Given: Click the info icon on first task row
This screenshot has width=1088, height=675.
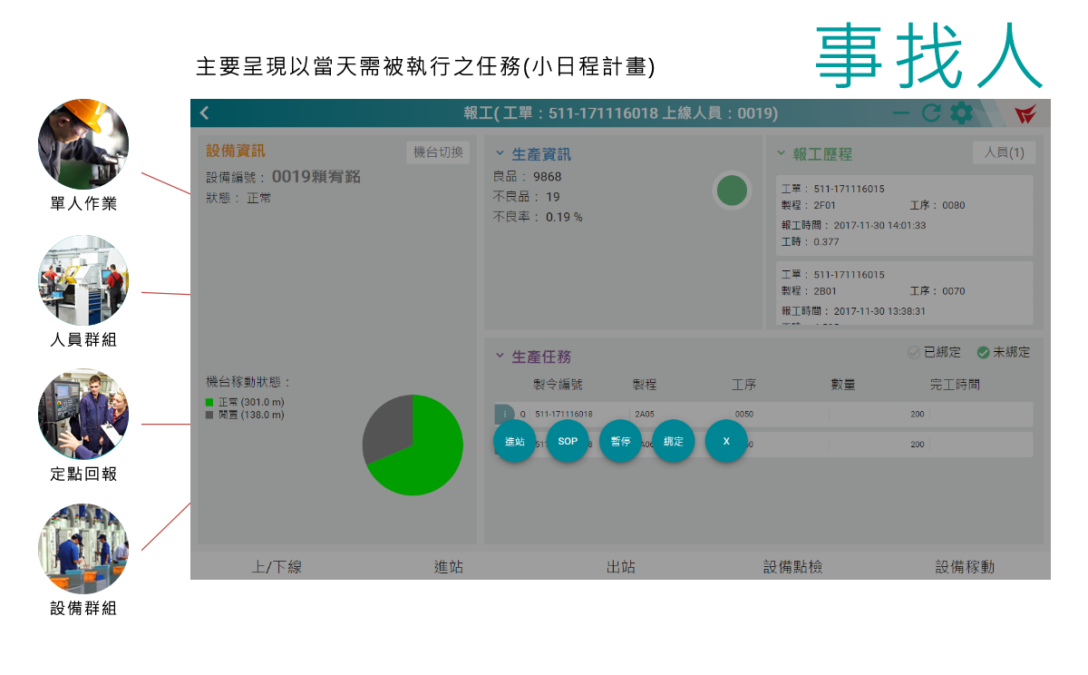Looking at the screenshot, I should (503, 414).
